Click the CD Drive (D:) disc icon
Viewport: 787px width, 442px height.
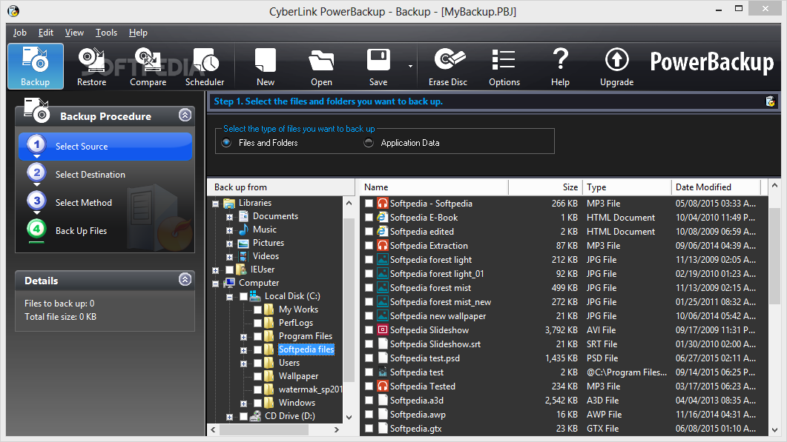click(255, 416)
